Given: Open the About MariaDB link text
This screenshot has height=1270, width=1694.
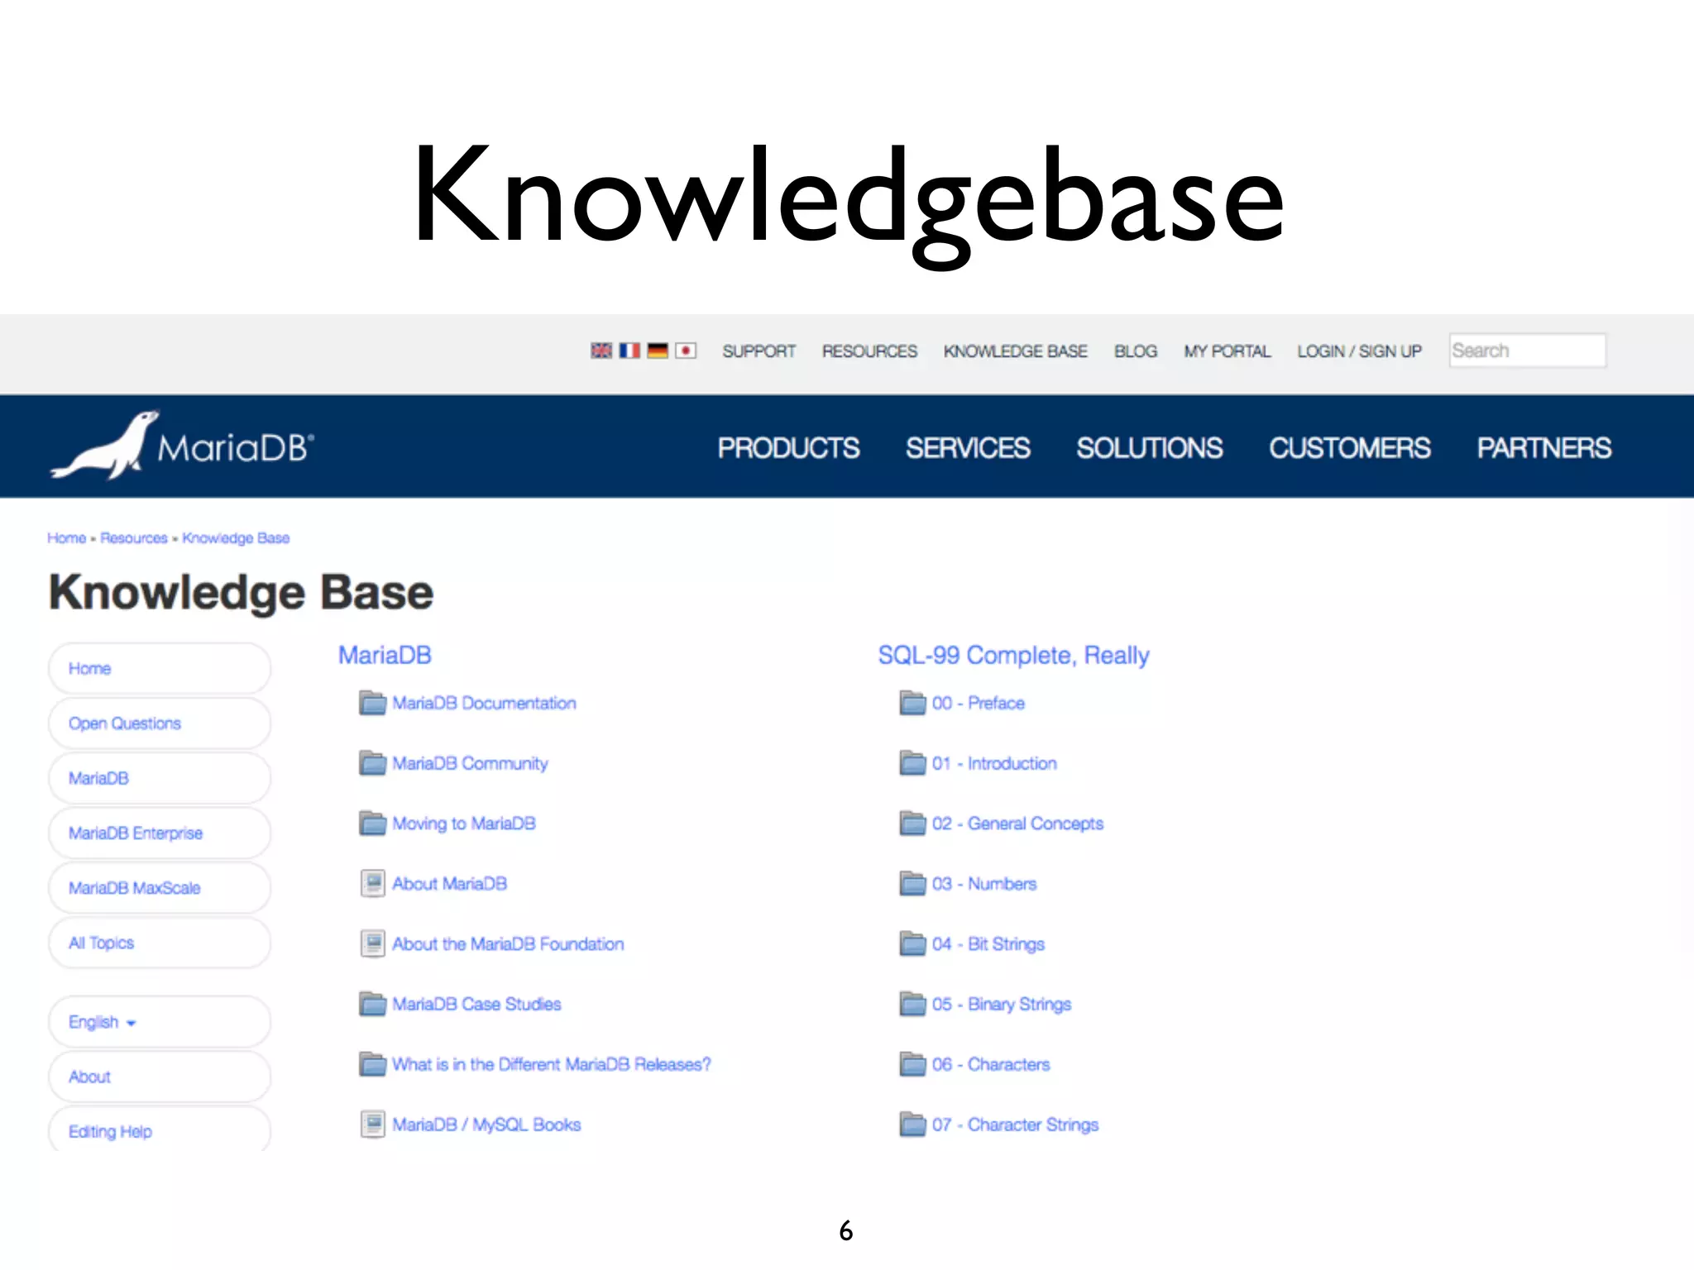Looking at the screenshot, I should [x=449, y=884].
